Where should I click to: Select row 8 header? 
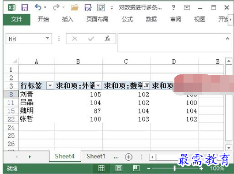[x=11, y=95]
